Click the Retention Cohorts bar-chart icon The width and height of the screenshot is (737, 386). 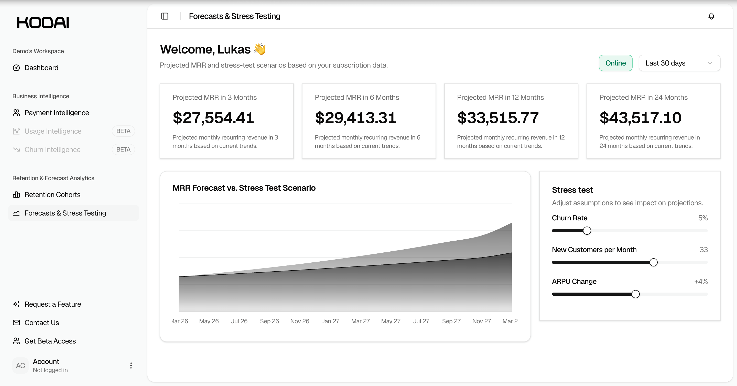[x=16, y=195]
